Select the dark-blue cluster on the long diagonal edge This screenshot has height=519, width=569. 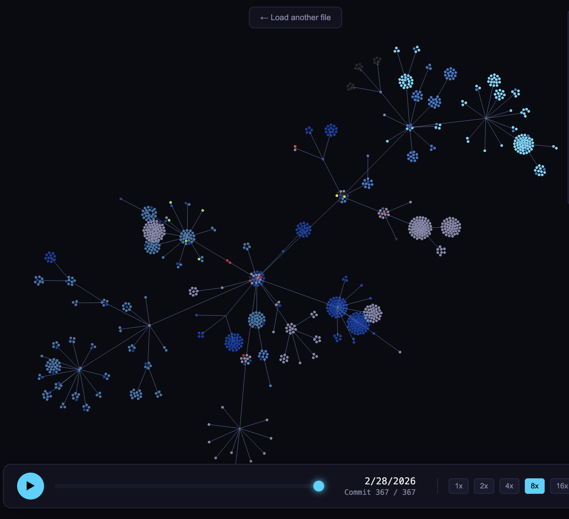pos(303,230)
